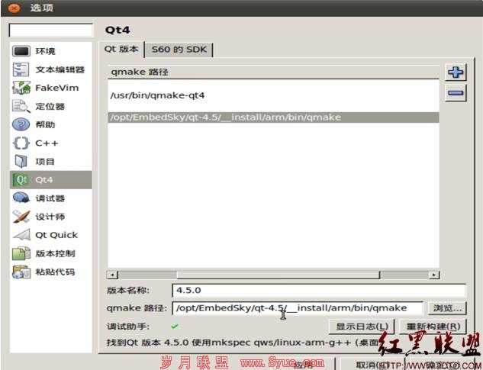The height and width of the screenshot is (370, 483).
Task: Open the 调试器 category icon
Action: (21, 198)
